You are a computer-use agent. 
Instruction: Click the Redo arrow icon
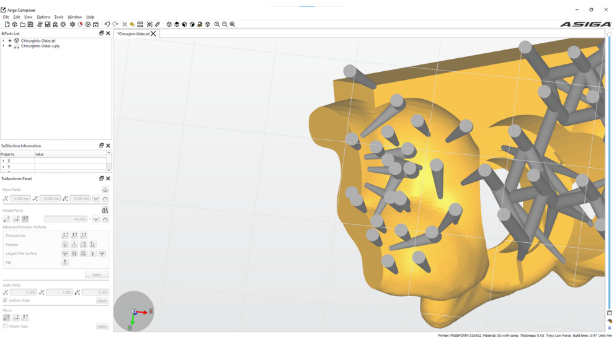115,24
